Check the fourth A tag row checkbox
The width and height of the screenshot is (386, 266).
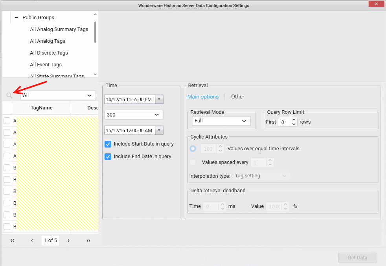click(7, 156)
